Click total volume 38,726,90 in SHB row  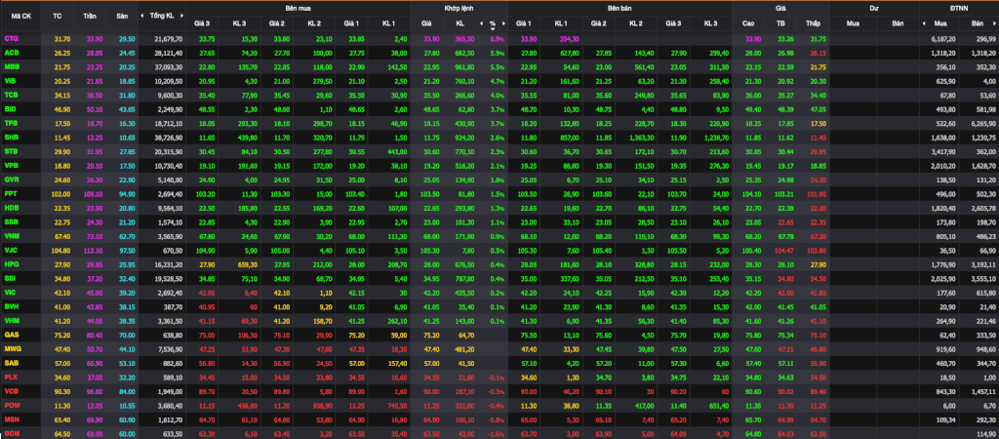pos(168,137)
